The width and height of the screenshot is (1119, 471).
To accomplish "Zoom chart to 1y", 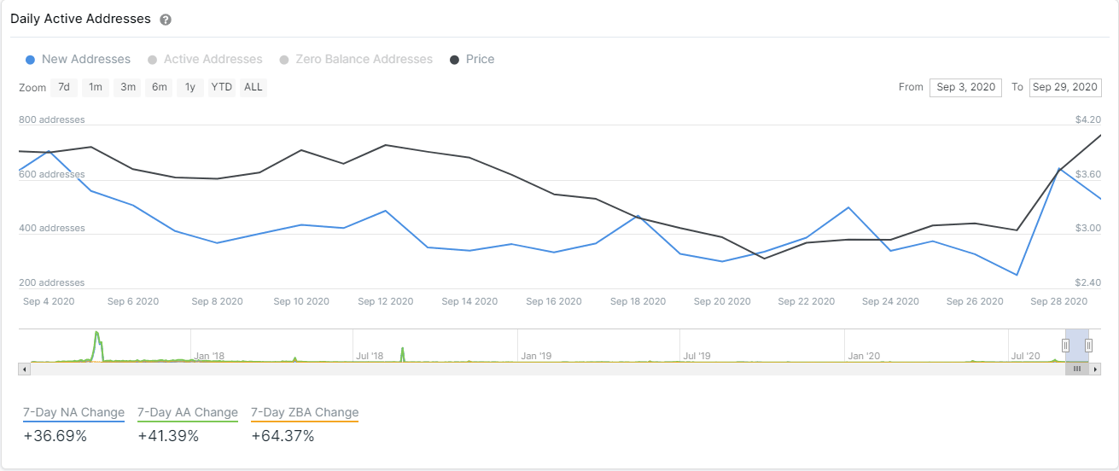I will pyautogui.click(x=190, y=87).
